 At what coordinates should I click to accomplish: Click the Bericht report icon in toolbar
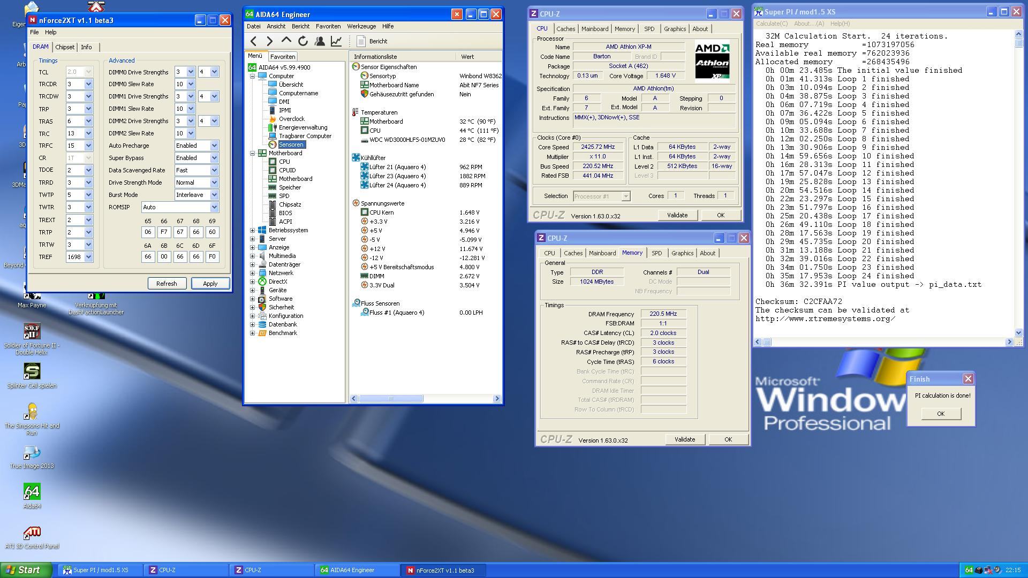(x=361, y=41)
